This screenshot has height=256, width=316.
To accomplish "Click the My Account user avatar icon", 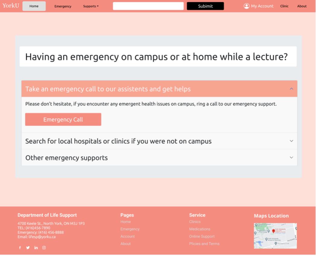I will pos(247,6).
